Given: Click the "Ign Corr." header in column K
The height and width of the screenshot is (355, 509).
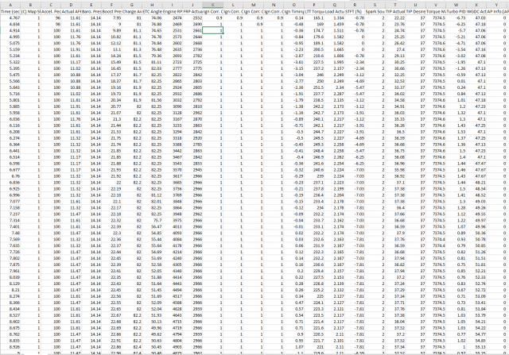Looking at the screenshot, I should coord(212,11).
